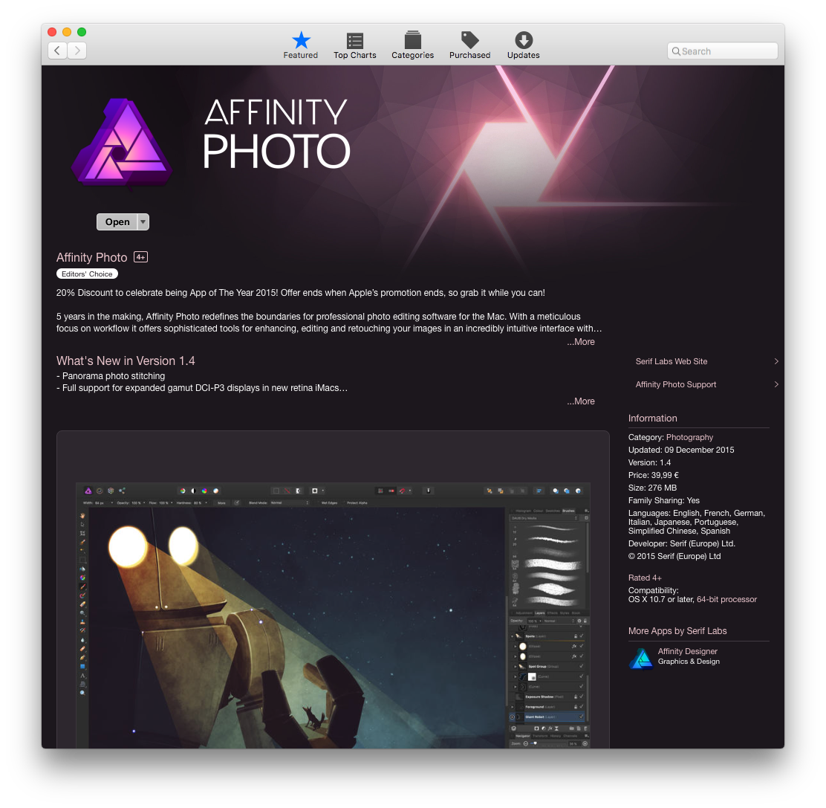Click the 64-bit processor link
The width and height of the screenshot is (826, 808).
726,600
